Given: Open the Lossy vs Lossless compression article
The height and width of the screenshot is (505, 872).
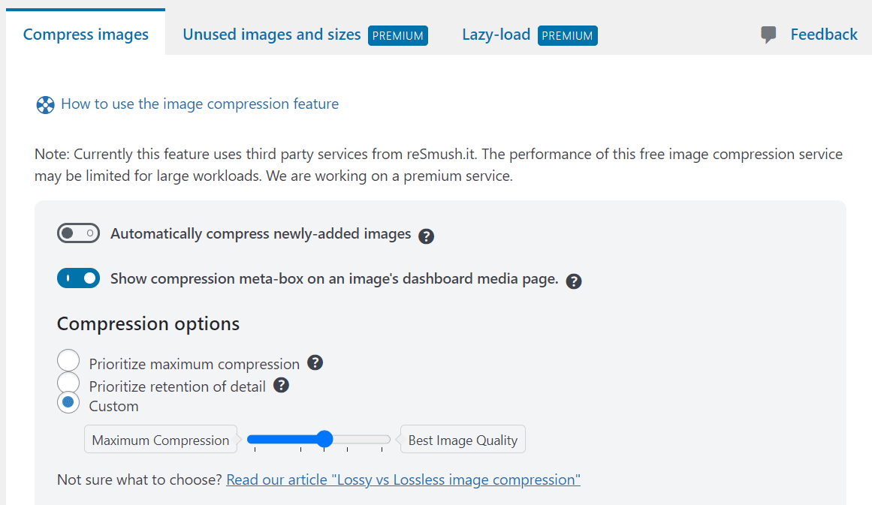Looking at the screenshot, I should click(x=403, y=479).
